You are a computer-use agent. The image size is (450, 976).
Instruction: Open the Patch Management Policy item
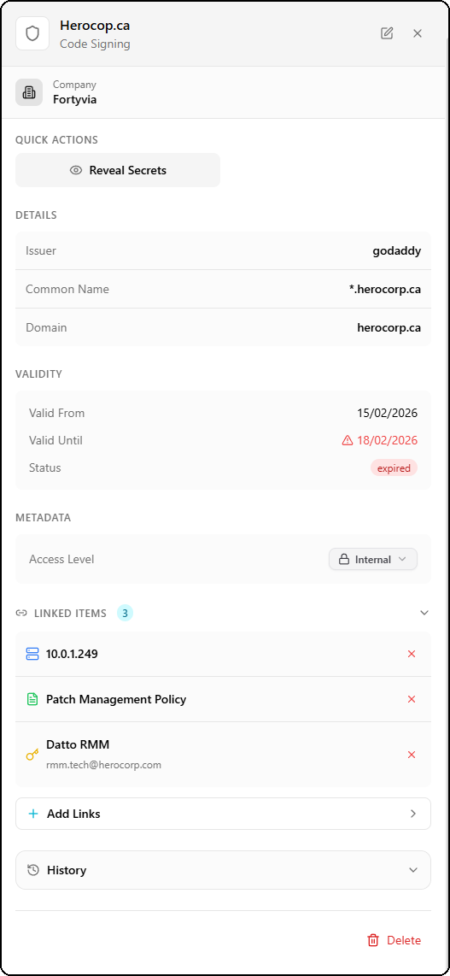[x=116, y=699]
